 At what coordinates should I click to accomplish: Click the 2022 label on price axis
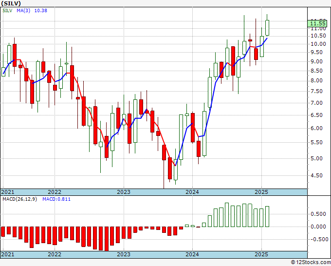pos(55,192)
